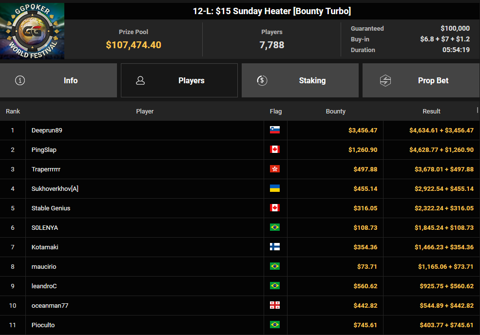Click the GGPoker World Festival logo

coord(32,31)
